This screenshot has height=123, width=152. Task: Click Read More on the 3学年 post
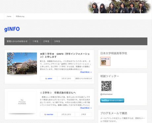pos(86,108)
